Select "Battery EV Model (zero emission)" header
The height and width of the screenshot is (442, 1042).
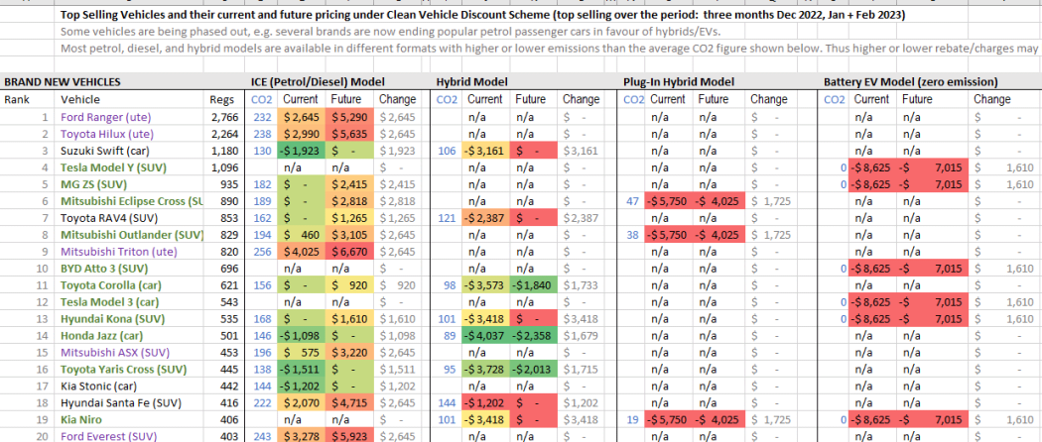pos(910,82)
